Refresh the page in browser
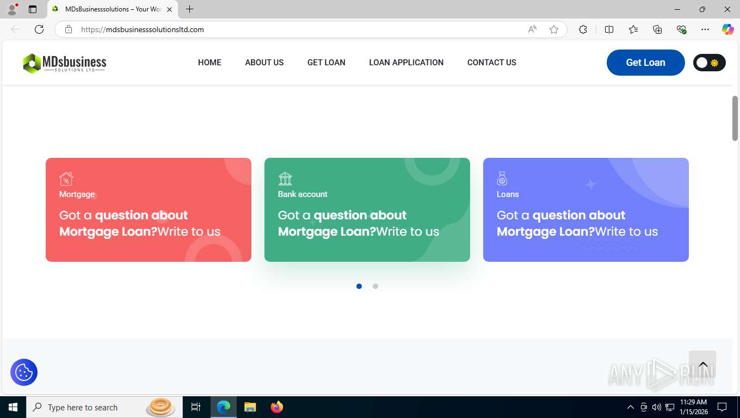 pos(39,29)
